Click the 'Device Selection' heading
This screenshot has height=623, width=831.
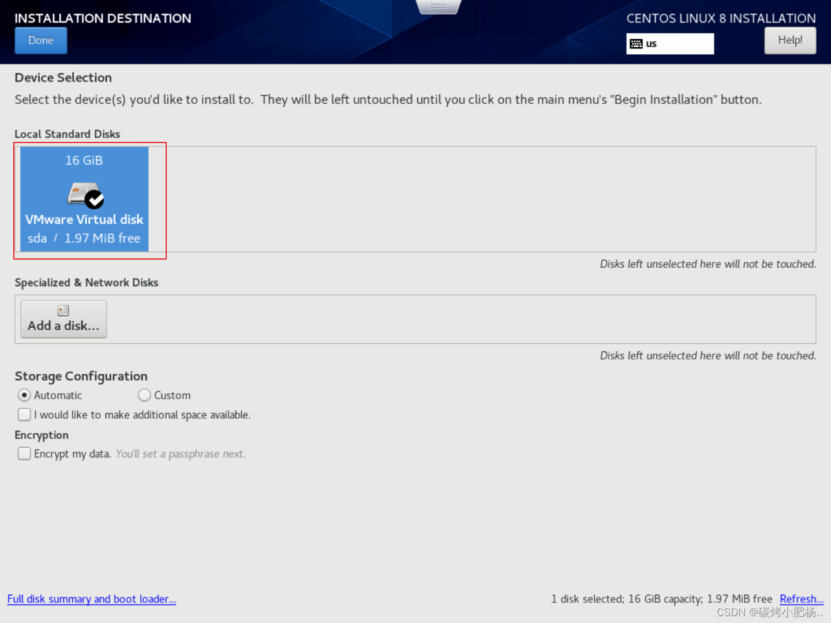pyautogui.click(x=63, y=78)
